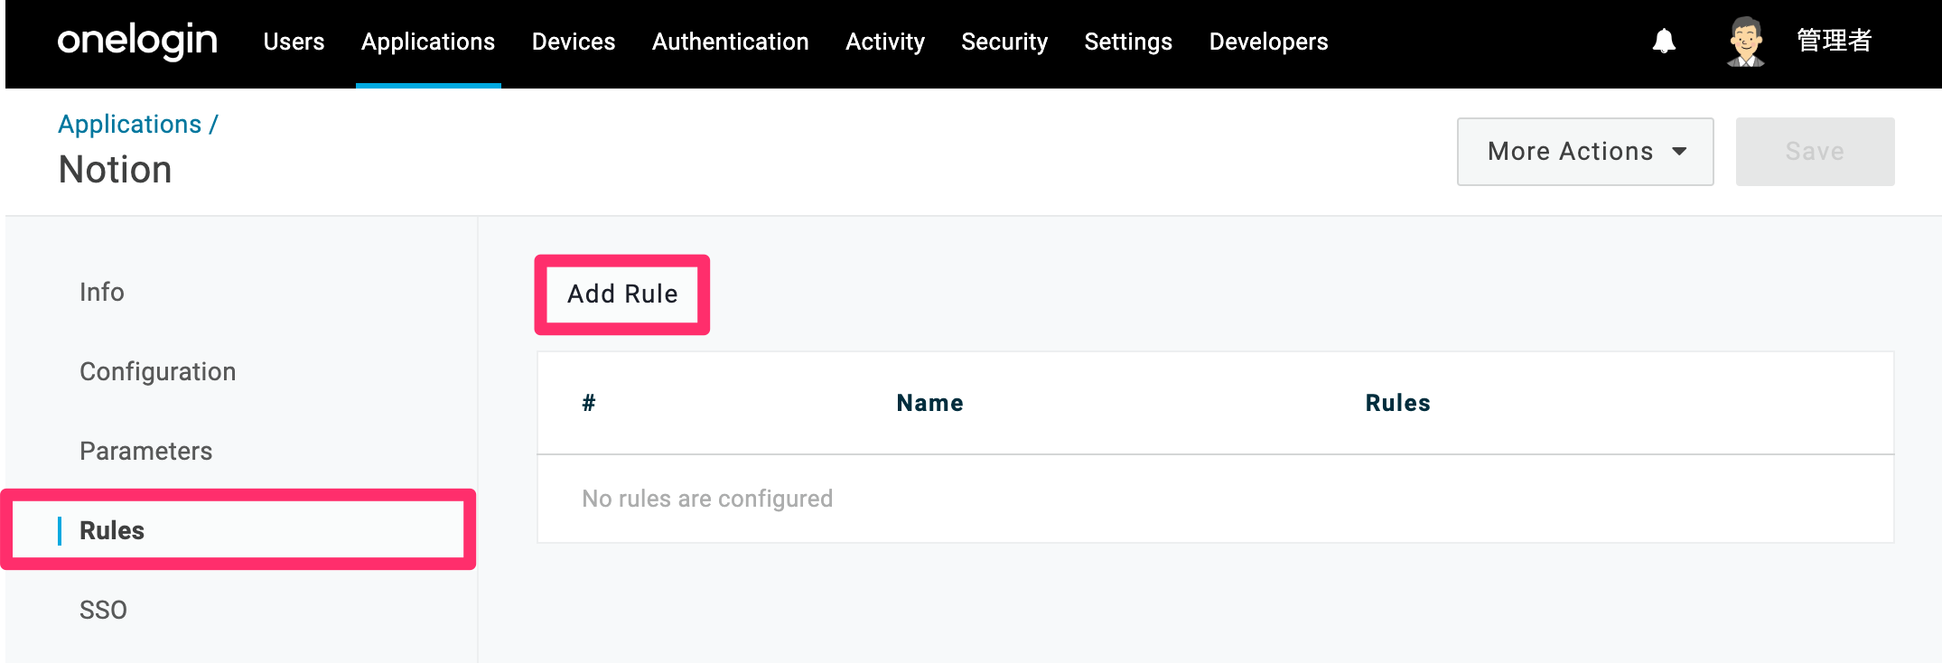This screenshot has height=663, width=1942.
Task: Switch to the Info tab
Action: [102, 292]
